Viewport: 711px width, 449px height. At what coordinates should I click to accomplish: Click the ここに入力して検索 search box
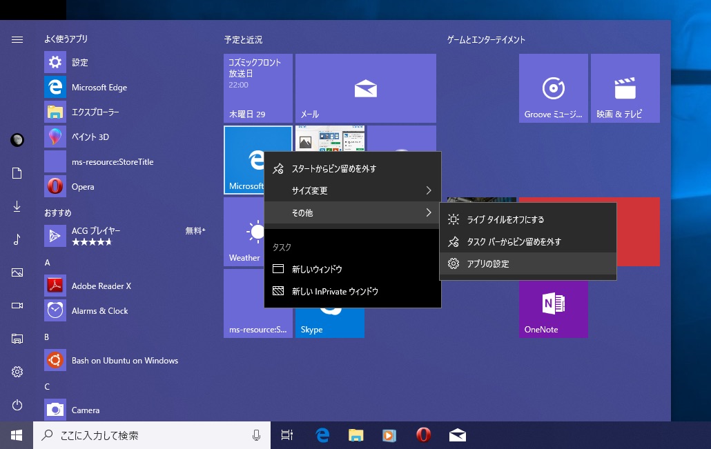(x=152, y=435)
